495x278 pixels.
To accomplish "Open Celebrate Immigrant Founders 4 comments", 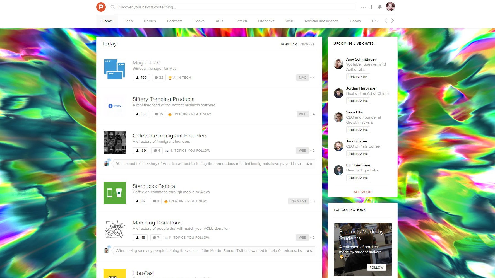I will point(157,151).
